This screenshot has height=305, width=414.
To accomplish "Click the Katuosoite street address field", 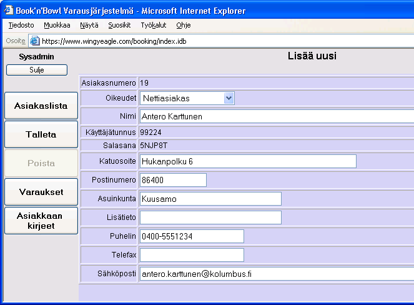I will [248, 161].
